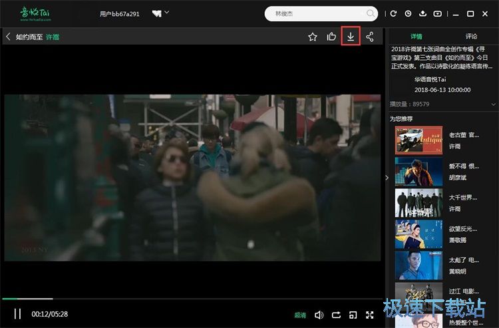Click artist 萧敬腾 under 欲望反光

pyautogui.click(x=457, y=240)
